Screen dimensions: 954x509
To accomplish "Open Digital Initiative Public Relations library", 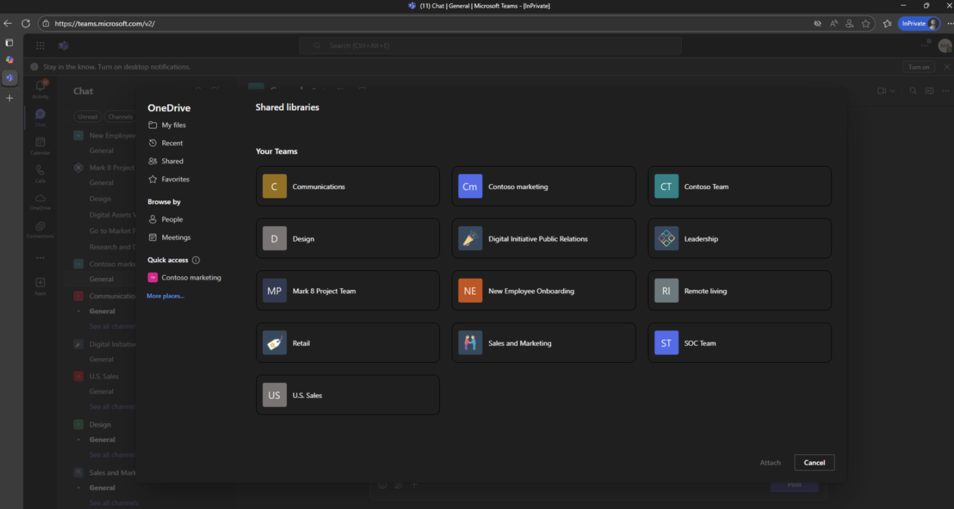I will click(x=544, y=238).
